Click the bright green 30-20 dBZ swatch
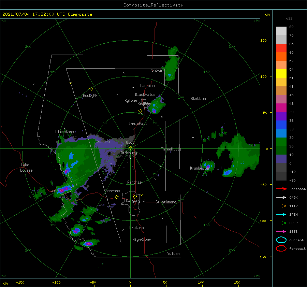The width and height of the screenshot is (307, 287). pyautogui.click(x=281, y=142)
